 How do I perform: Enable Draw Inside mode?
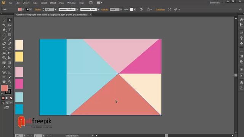click(x=11, y=103)
